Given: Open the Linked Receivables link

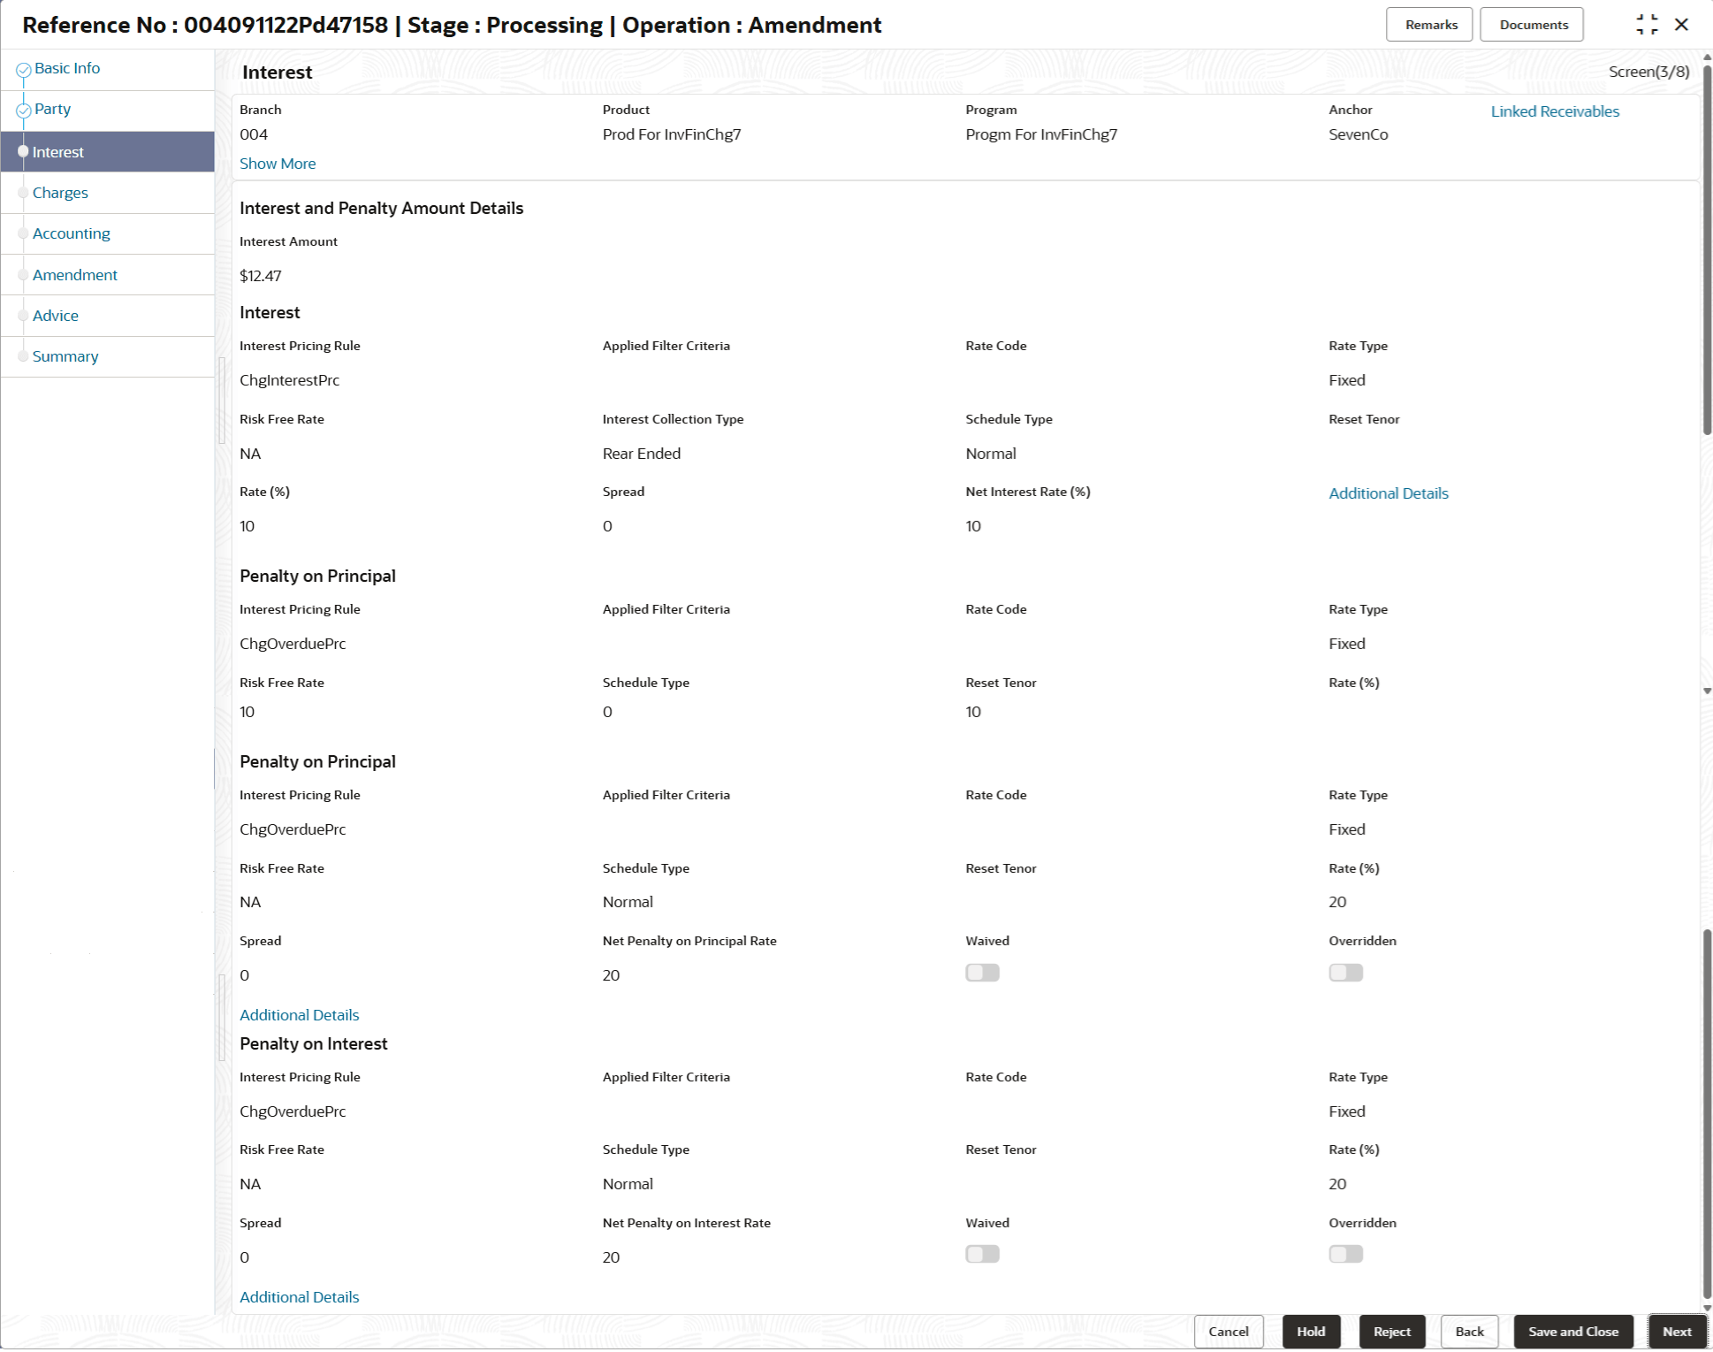Looking at the screenshot, I should point(1554,111).
